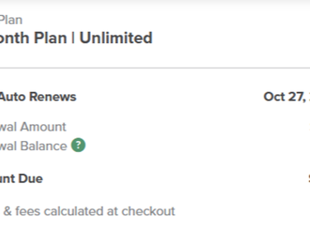Click the partial dollar value beside Amount Due
Screen dimensions: 310x233
308,179
